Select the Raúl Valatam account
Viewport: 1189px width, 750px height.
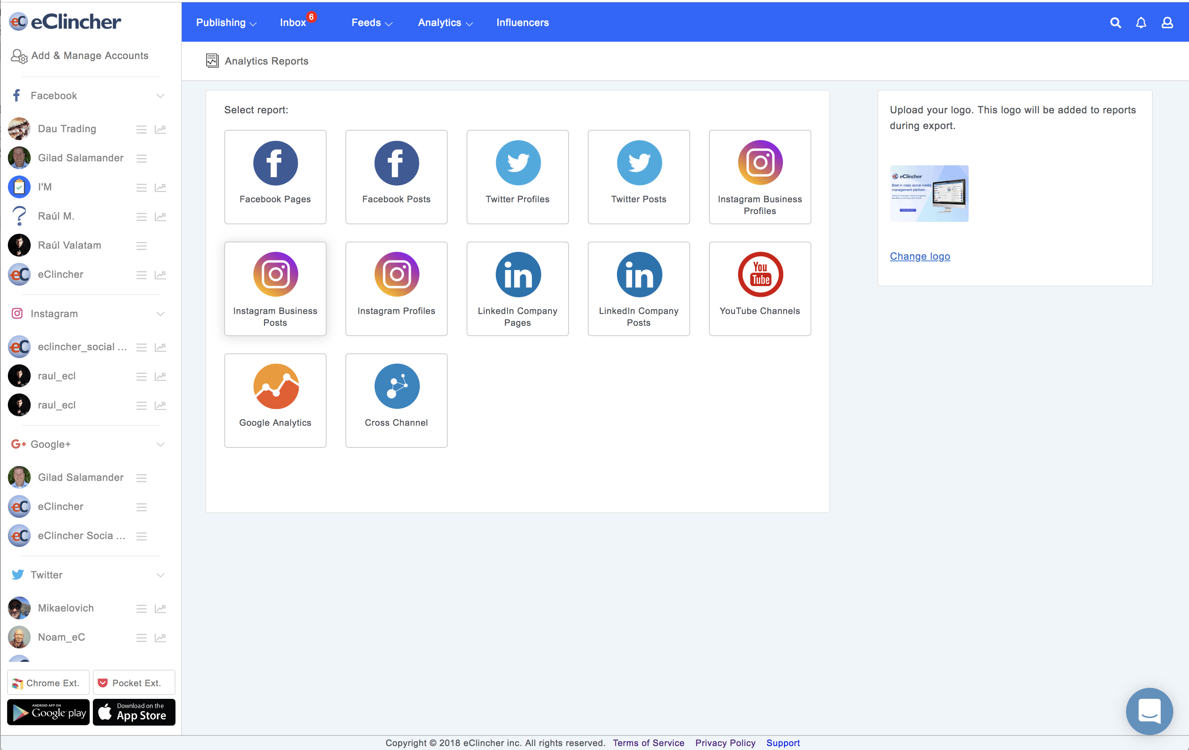70,246
